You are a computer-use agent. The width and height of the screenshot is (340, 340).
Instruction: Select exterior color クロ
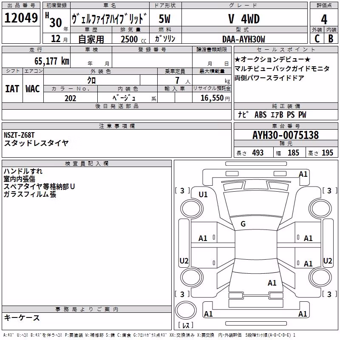click(91, 80)
